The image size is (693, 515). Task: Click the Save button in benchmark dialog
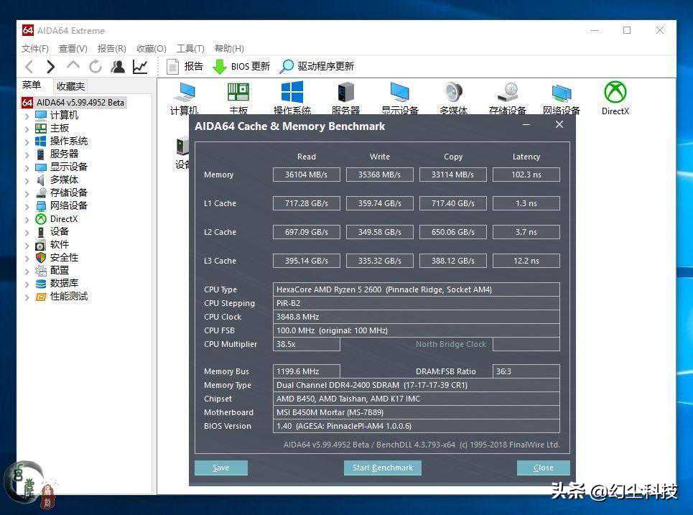[221, 468]
